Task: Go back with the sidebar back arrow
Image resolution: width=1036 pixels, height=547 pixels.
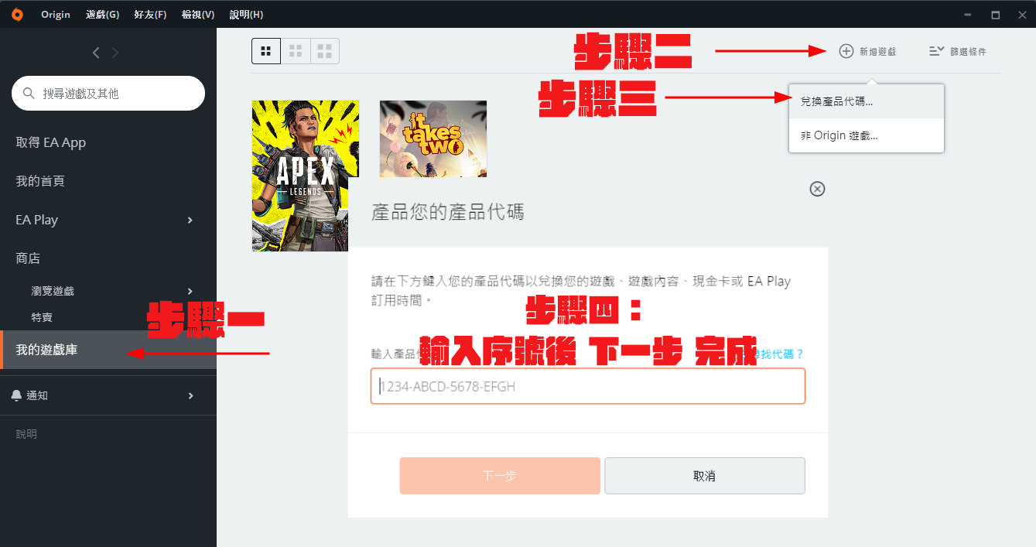Action: point(96,53)
